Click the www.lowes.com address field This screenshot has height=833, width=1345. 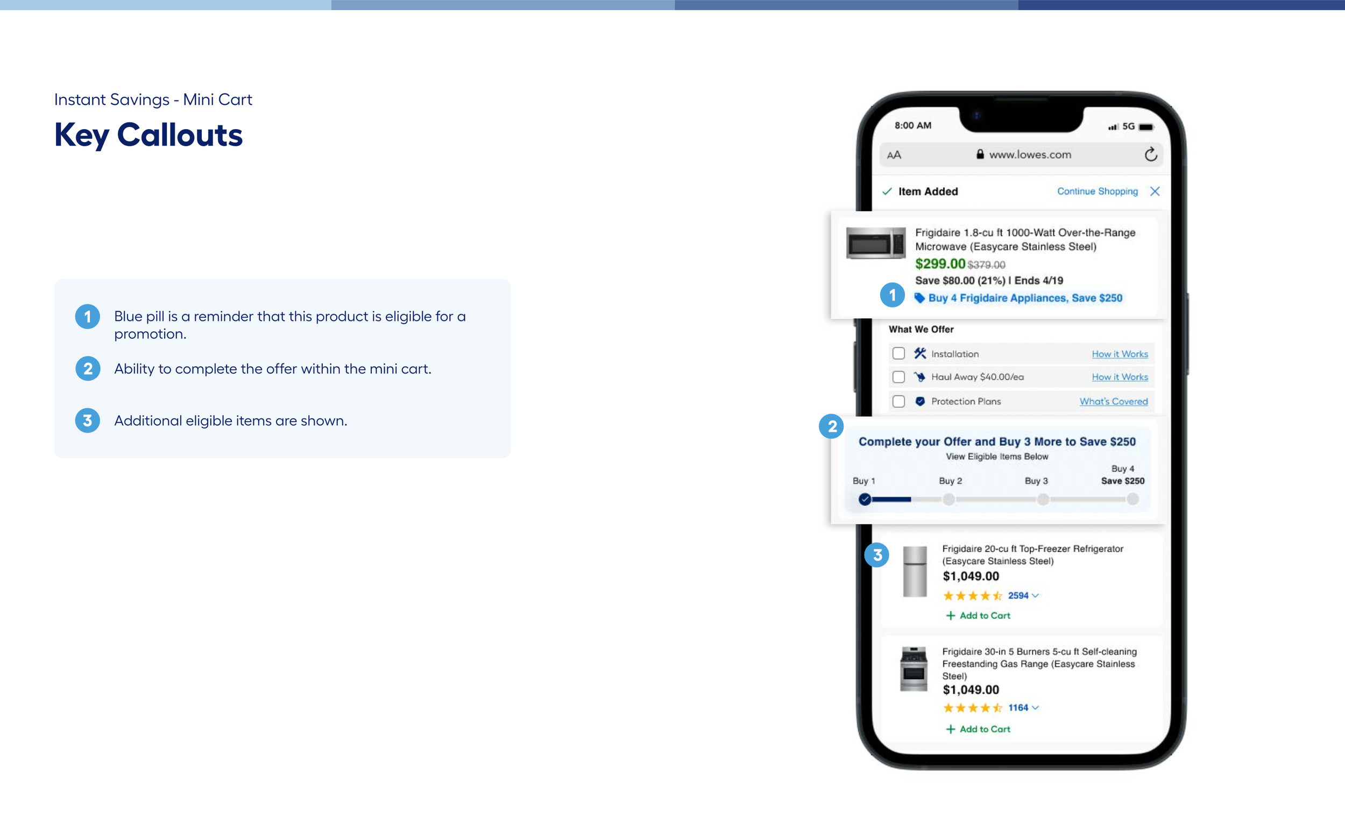coord(1021,155)
